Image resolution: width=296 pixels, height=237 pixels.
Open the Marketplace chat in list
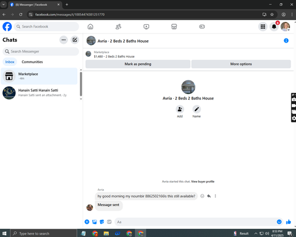[39, 76]
